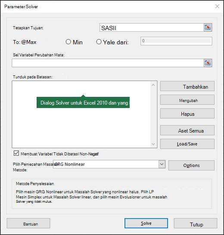Click the Sel Variabel Perubahan input field
Screen dimensions: 224x235
tap(108, 63)
